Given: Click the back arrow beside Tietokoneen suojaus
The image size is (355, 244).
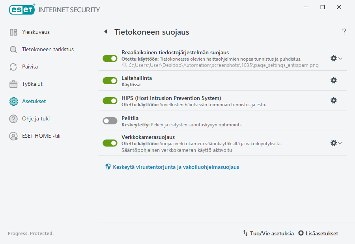Looking at the screenshot, I should 105,31.
